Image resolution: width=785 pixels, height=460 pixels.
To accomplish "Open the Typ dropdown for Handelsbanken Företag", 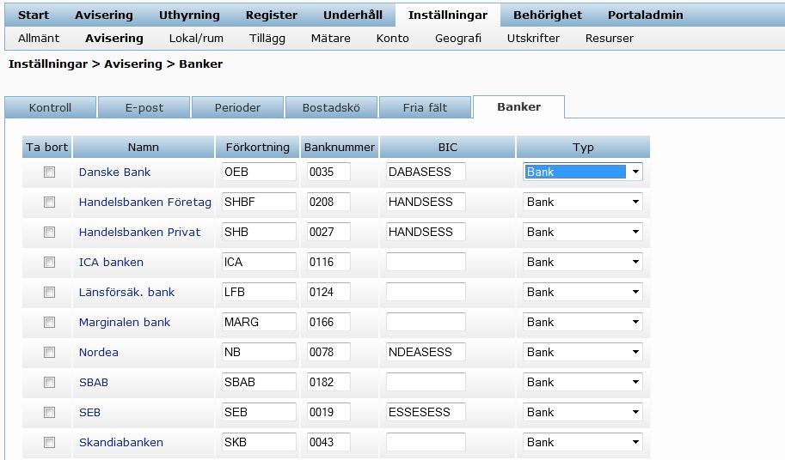I will (583, 202).
